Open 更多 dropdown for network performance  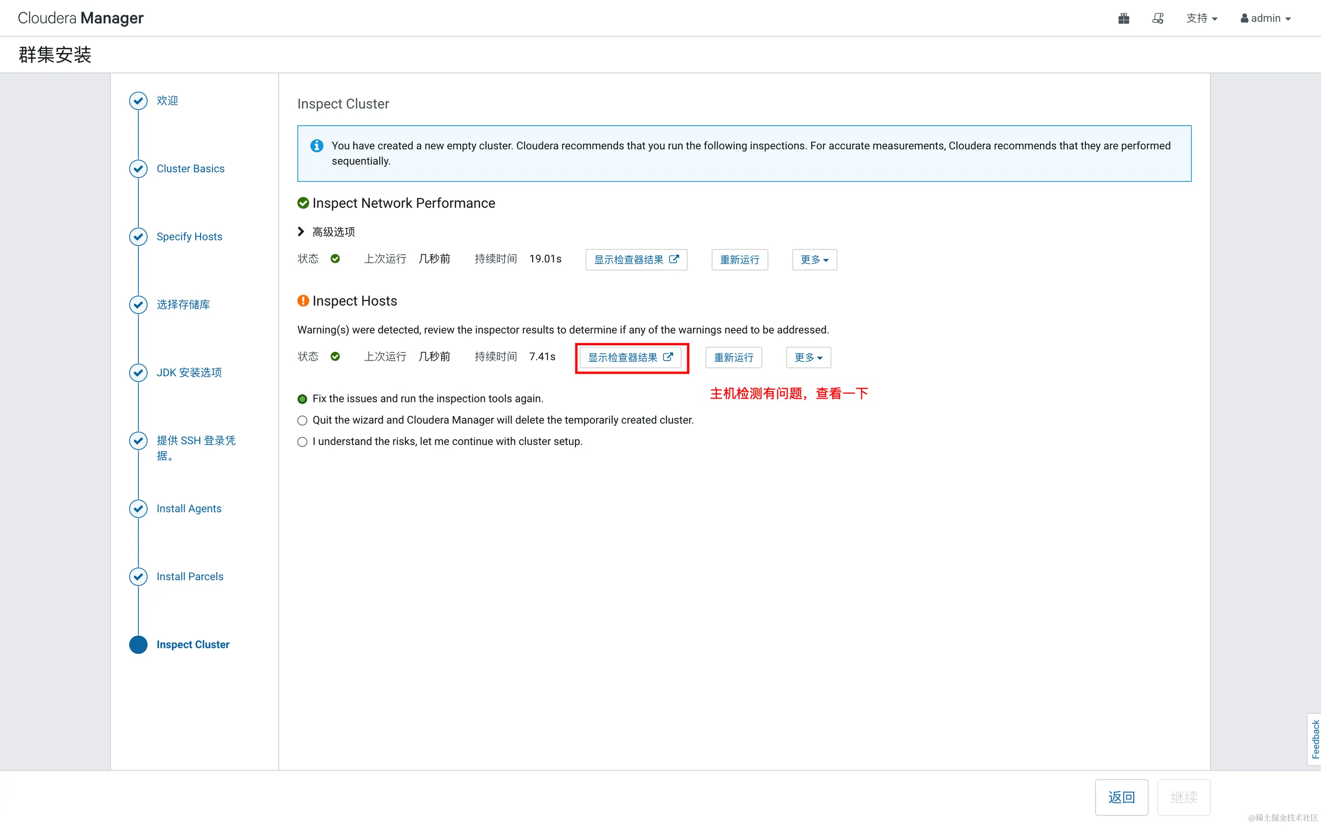(x=814, y=260)
